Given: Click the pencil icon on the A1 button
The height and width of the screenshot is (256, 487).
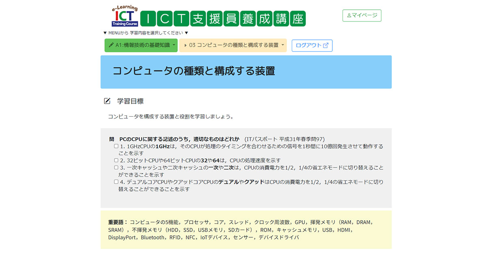Looking at the screenshot, I should point(112,45).
